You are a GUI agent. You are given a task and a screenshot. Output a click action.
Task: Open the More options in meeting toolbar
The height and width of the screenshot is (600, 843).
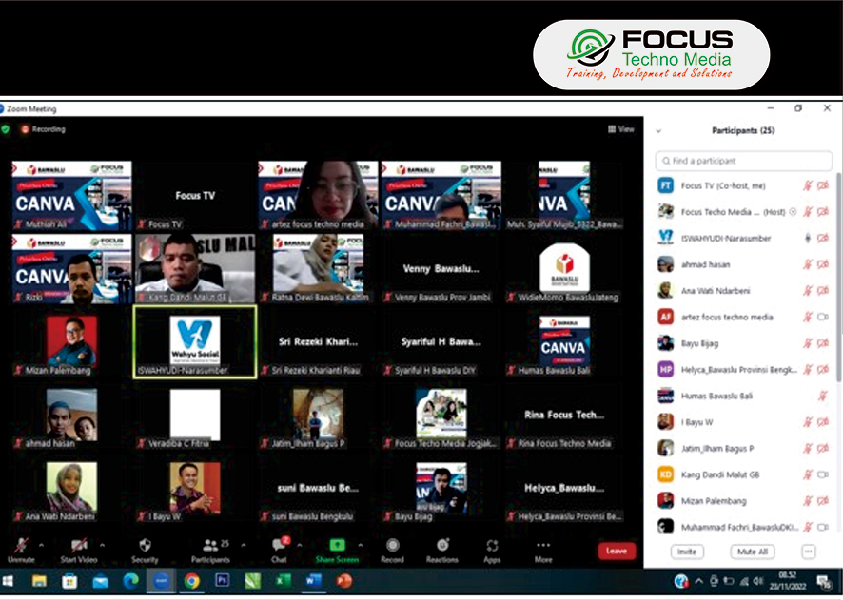[x=542, y=549]
